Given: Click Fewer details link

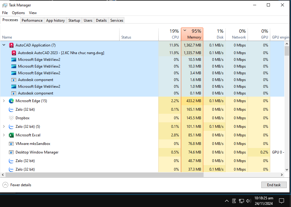Looking at the screenshot, I should 21,185.
